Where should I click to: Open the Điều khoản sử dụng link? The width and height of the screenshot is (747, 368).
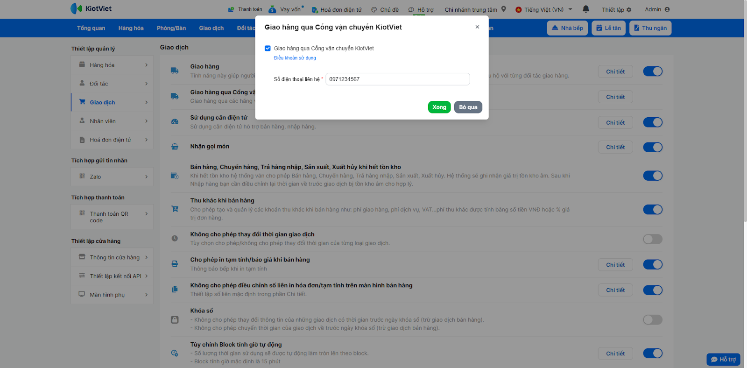(295, 58)
